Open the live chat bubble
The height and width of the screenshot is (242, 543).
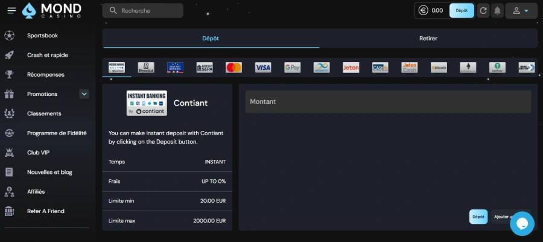coord(522,223)
